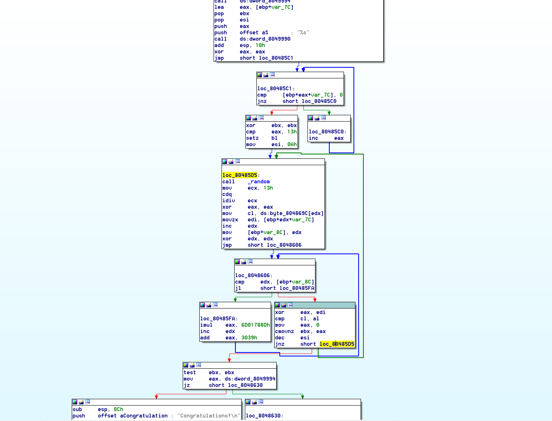Select 'cmovnz ebx, eax' instruction
The width and height of the screenshot is (552, 421).
(300, 331)
